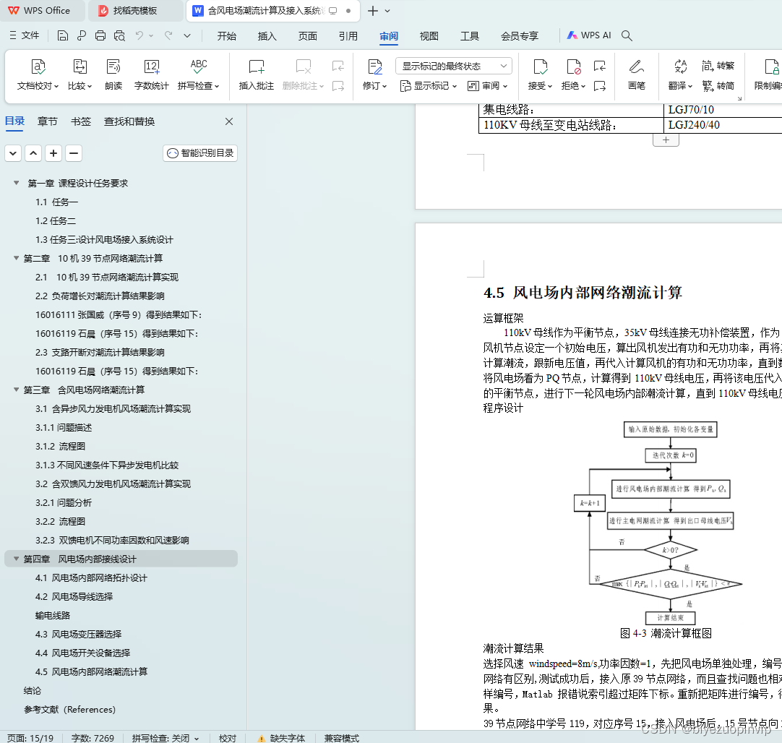Image resolution: width=782 pixels, height=743 pixels.
Task: Click the undo arrow icon
Action: pyautogui.click(x=139, y=35)
